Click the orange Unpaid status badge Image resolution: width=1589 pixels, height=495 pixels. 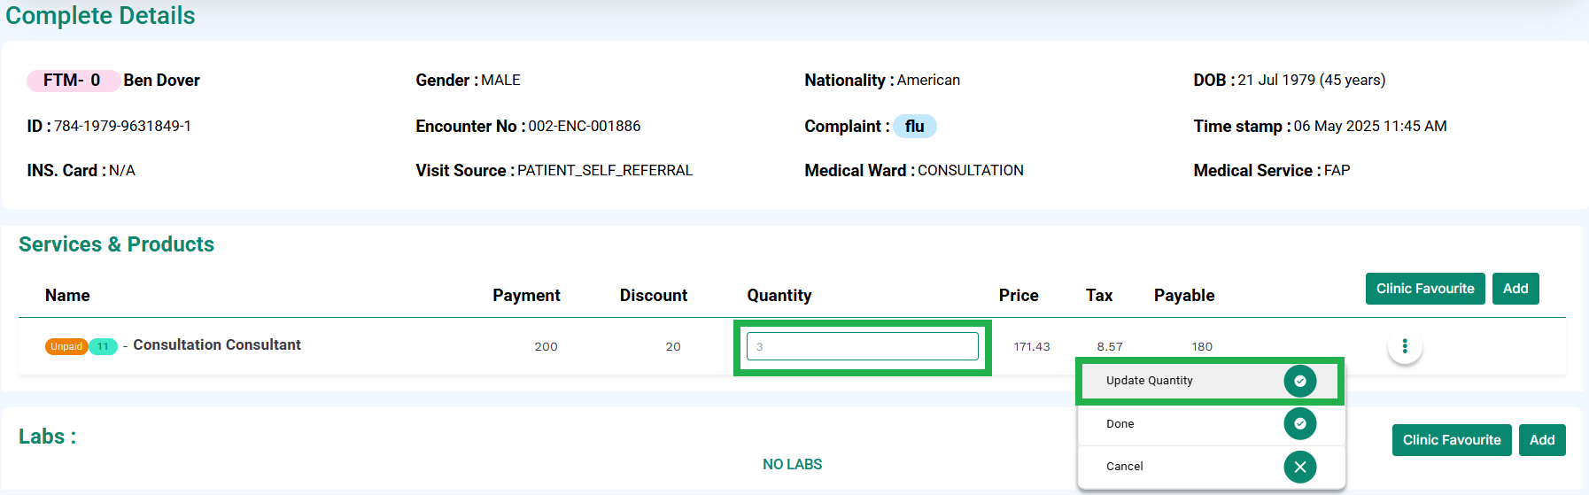coord(66,346)
